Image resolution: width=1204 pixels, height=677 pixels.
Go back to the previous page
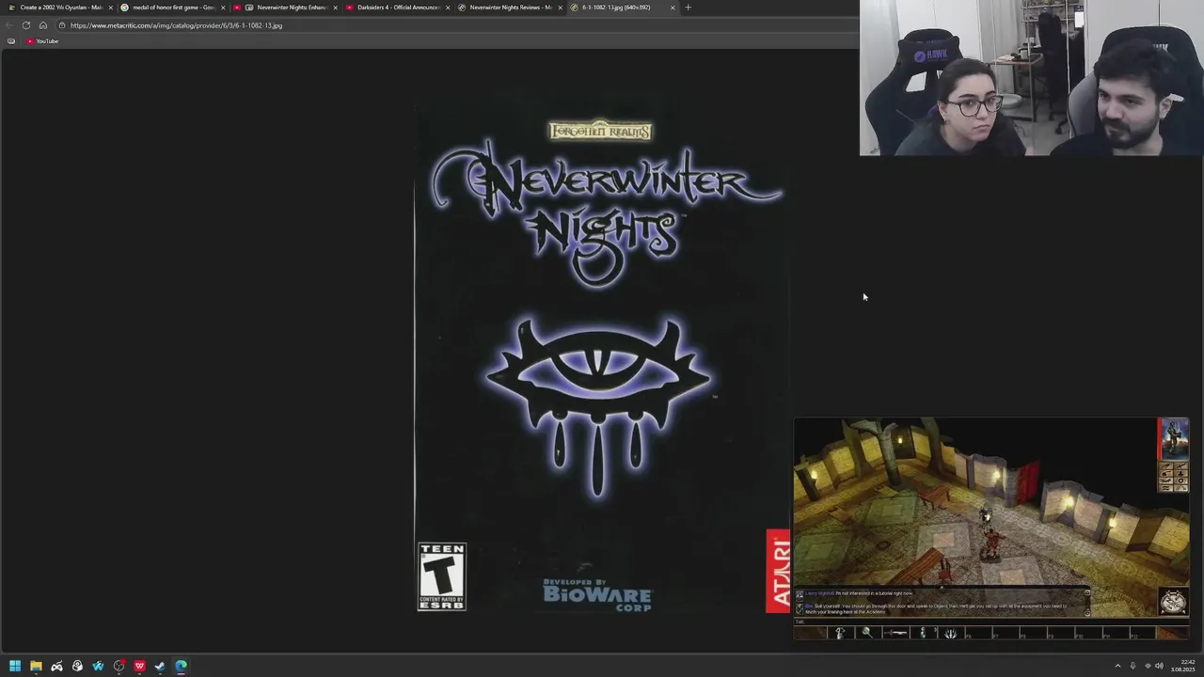(x=9, y=25)
